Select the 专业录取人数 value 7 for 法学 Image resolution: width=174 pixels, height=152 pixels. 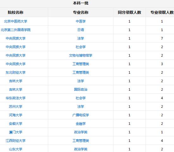point(162,38)
